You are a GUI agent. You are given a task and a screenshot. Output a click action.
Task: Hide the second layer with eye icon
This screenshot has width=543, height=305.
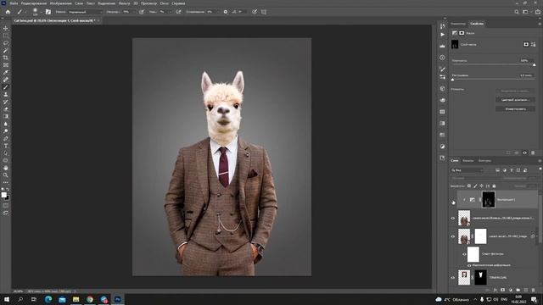pyautogui.click(x=453, y=219)
